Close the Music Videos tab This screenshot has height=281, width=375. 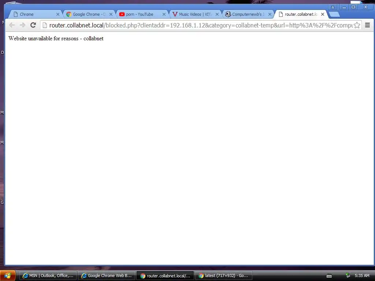pyautogui.click(x=217, y=14)
